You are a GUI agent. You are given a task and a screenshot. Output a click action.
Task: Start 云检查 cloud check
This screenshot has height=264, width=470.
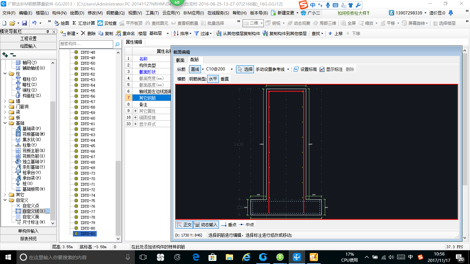click(x=107, y=23)
